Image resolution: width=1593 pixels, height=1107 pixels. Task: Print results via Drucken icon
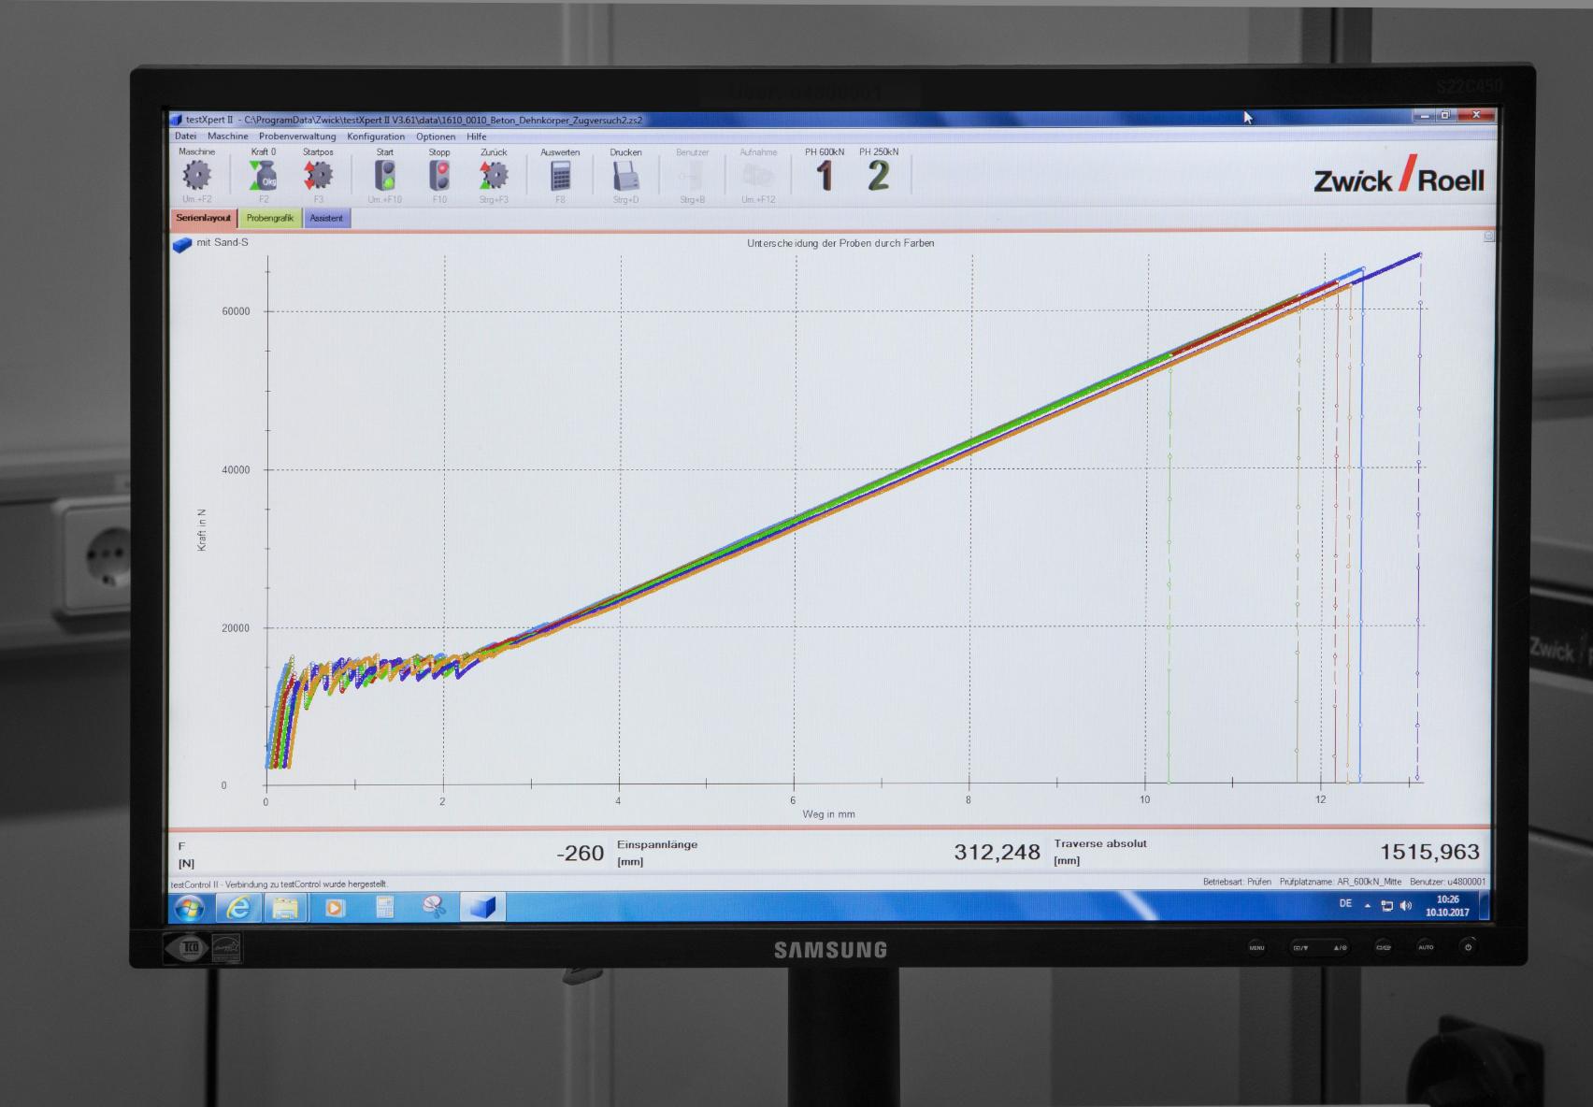coord(625,176)
